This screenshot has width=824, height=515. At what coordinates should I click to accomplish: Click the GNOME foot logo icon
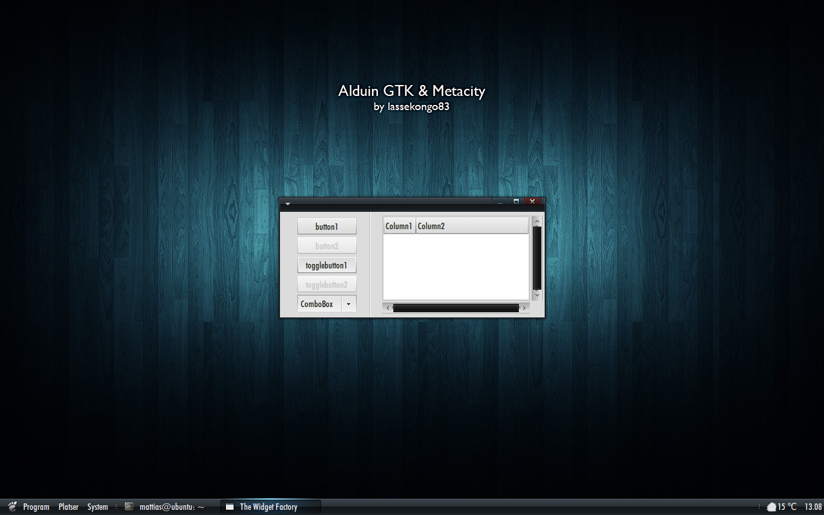point(12,507)
